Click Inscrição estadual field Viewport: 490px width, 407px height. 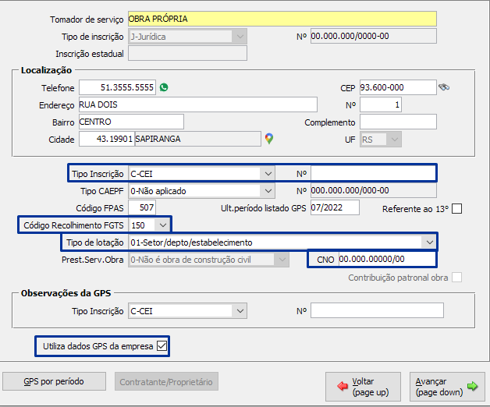point(187,53)
